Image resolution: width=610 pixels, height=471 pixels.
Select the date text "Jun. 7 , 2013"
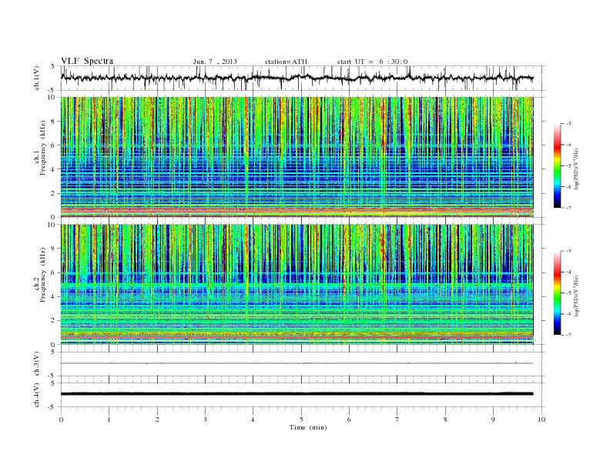215,62
